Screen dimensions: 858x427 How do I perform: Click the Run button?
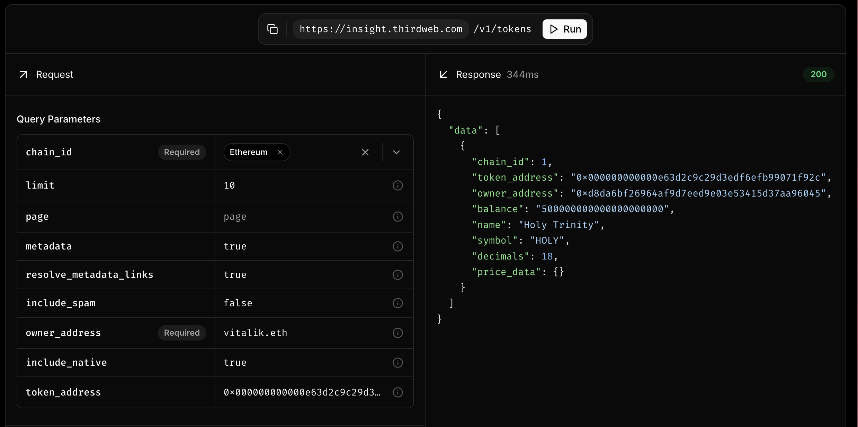tap(564, 29)
